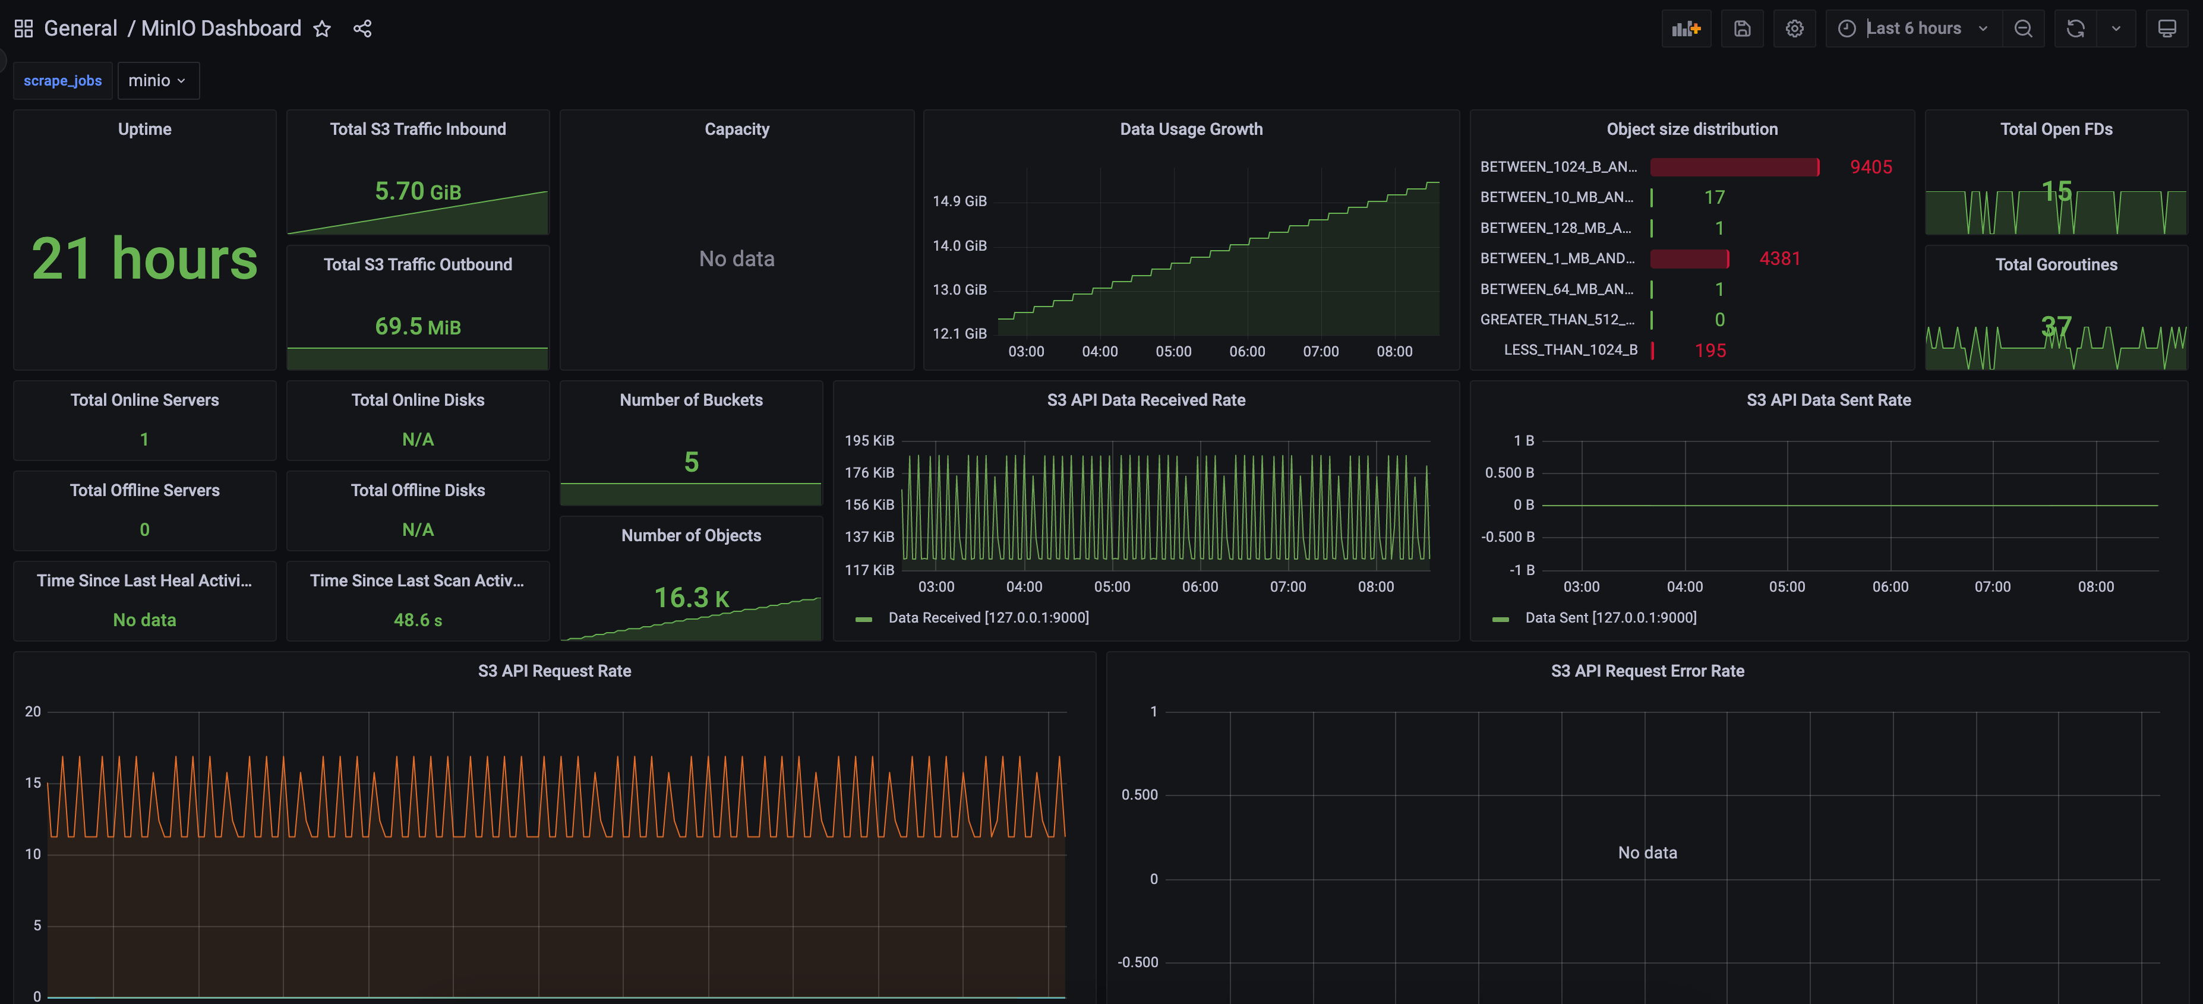Click the General folder breadcrumb
The image size is (2203, 1004).
pos(80,29)
